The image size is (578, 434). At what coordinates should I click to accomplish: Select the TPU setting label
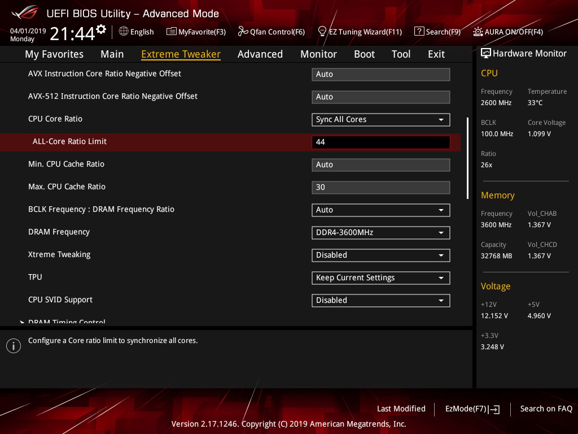(35, 277)
